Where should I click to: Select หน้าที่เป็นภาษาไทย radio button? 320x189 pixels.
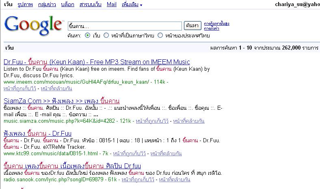[x=106, y=35]
